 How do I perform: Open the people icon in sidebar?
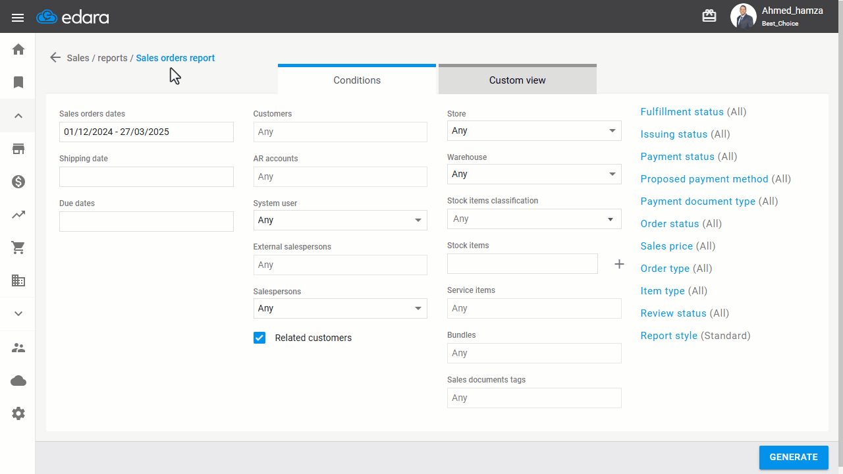(x=18, y=348)
